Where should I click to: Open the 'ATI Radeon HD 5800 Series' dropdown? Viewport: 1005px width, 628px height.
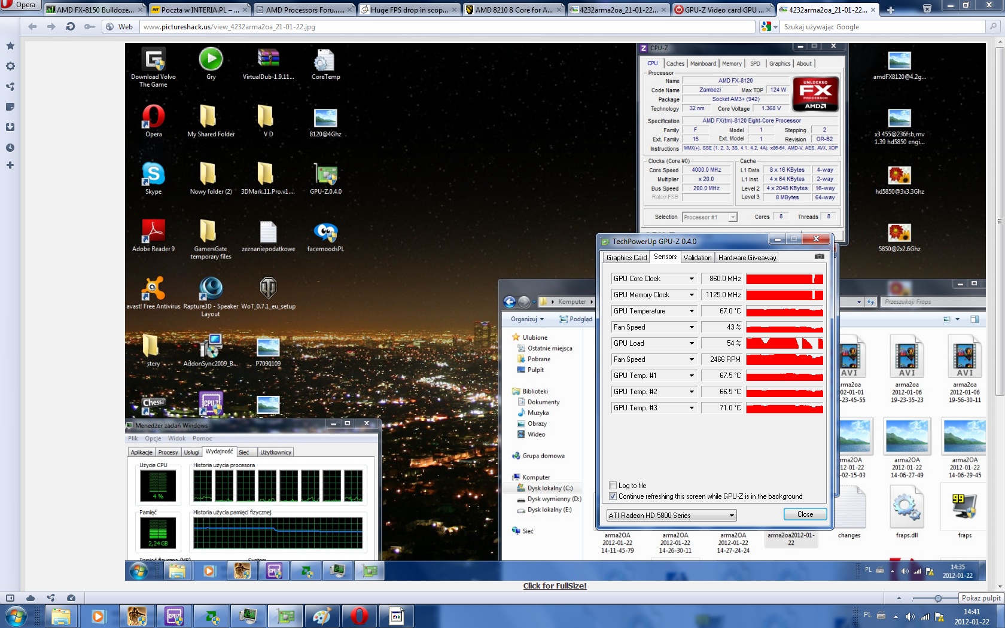click(671, 515)
